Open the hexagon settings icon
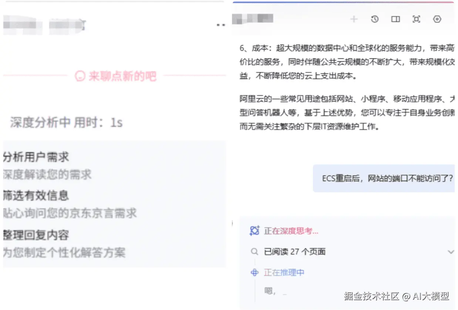 437,19
